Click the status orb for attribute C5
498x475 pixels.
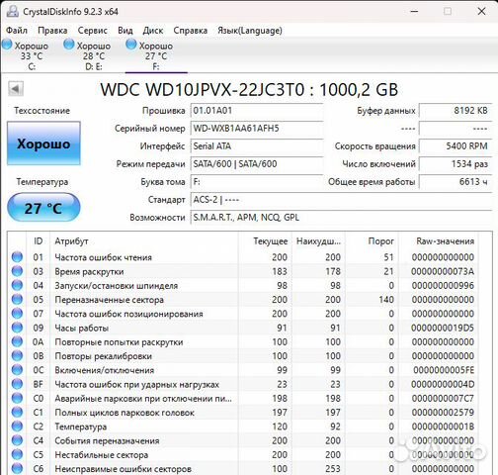tap(17, 454)
